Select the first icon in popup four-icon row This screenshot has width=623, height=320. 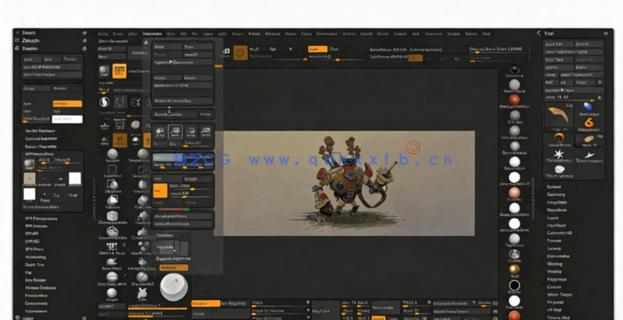pyautogui.click(x=160, y=132)
